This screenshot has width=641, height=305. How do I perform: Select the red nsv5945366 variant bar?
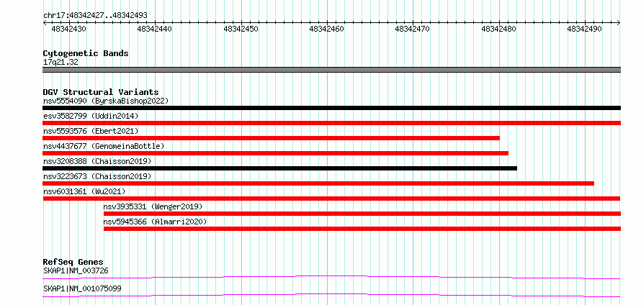coord(362,229)
